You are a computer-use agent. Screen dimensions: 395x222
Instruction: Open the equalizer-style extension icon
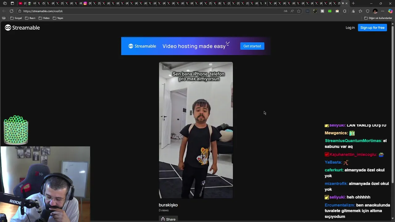click(307, 11)
